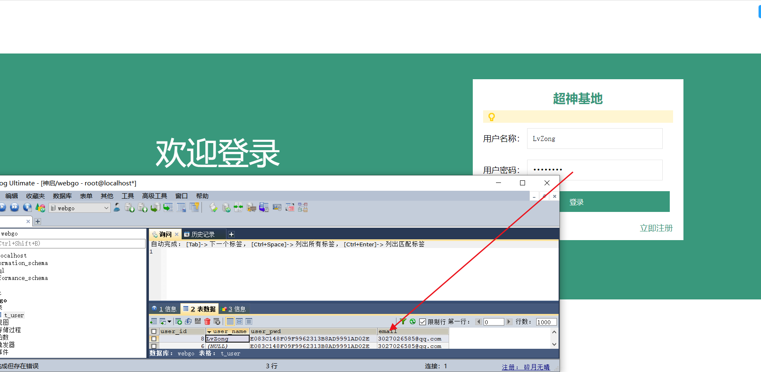The height and width of the screenshot is (372, 761).
Task: Check the row checkbox for user_id 6
Action: pyautogui.click(x=154, y=346)
